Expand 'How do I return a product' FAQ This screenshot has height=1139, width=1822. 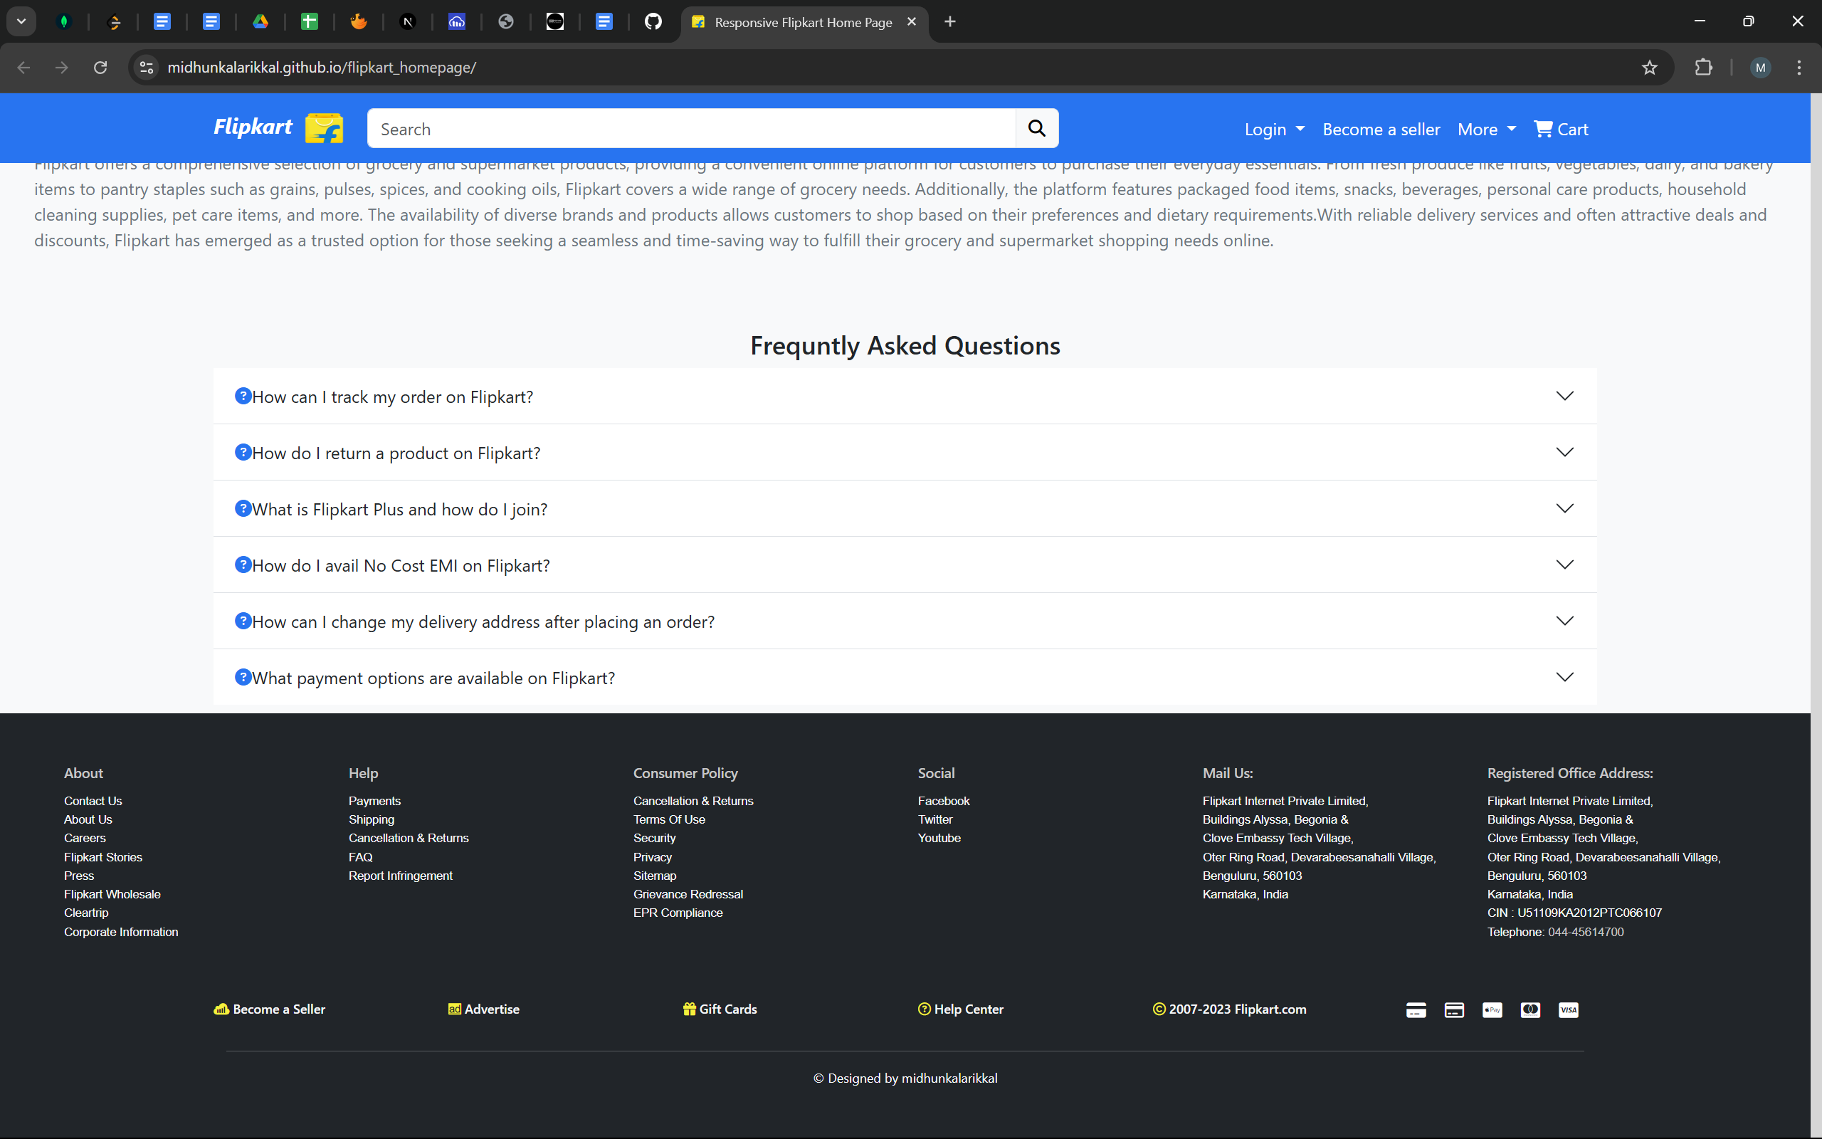(x=905, y=453)
